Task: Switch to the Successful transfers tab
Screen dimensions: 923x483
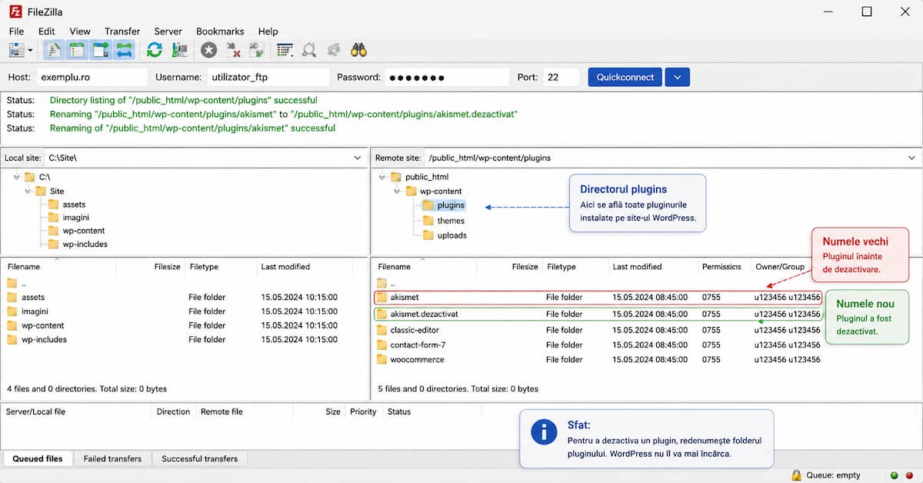Action: pyautogui.click(x=200, y=458)
